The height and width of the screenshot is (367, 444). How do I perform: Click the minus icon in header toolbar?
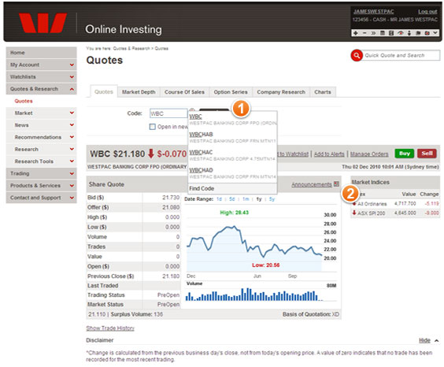[x=364, y=33]
